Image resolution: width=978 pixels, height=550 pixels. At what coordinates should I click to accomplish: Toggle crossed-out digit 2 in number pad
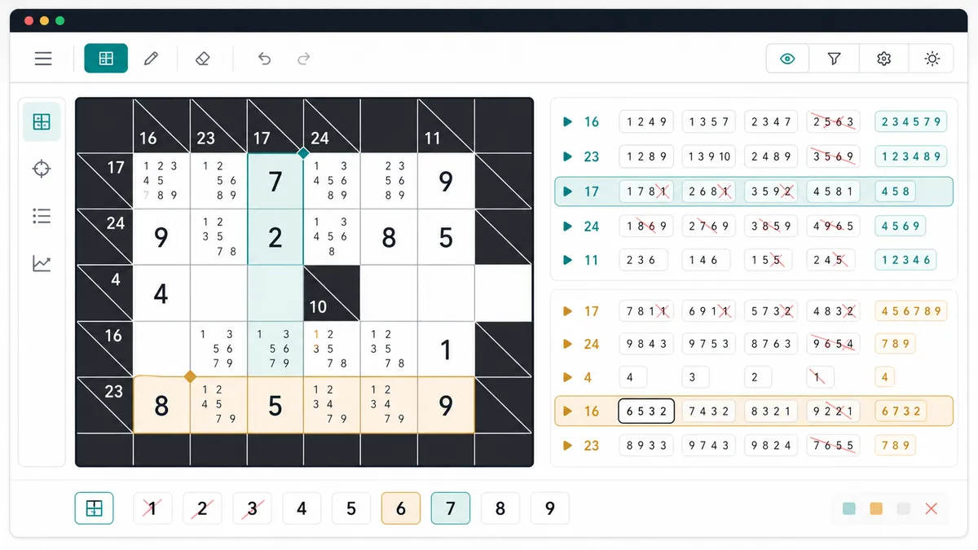click(x=202, y=508)
